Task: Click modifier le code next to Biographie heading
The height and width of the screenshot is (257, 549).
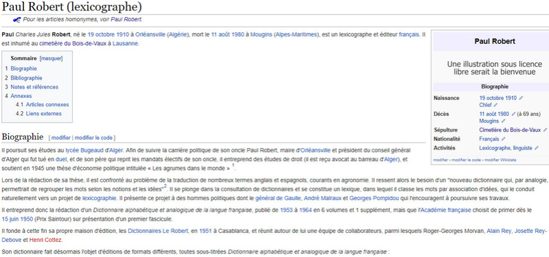Action: pyautogui.click(x=93, y=138)
